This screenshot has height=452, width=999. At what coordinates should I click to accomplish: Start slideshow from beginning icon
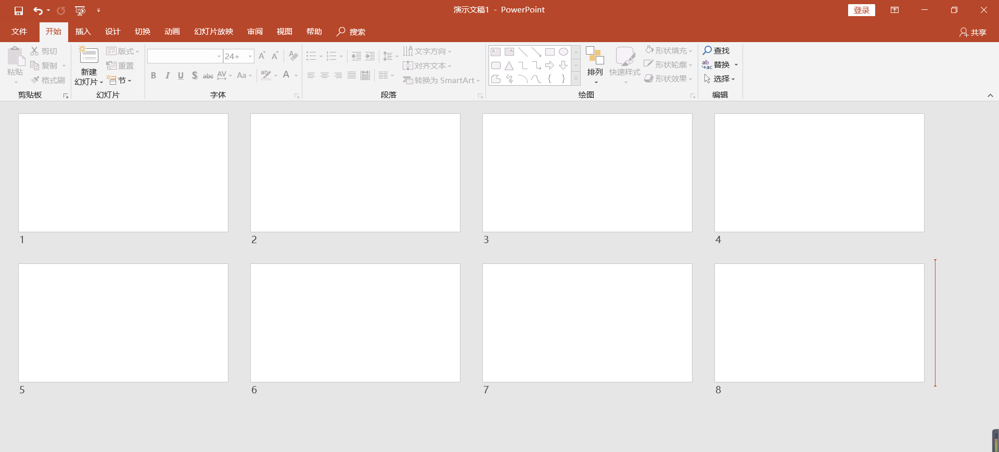coord(80,10)
